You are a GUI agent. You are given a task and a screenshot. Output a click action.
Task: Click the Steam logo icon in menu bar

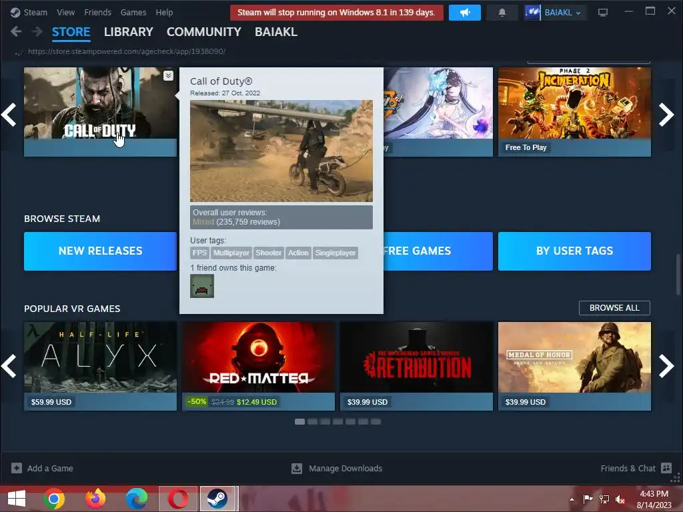[15, 13]
